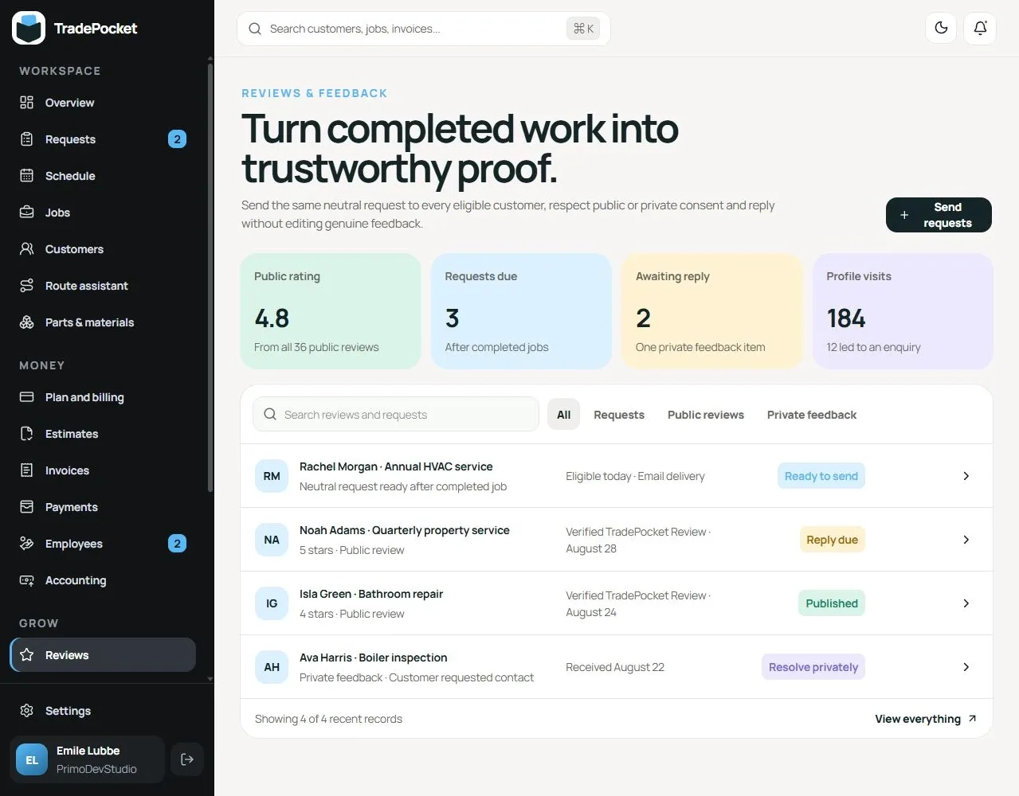Click the Requests badge showing 2
Screen dimensions: 1019x796
click(x=177, y=139)
